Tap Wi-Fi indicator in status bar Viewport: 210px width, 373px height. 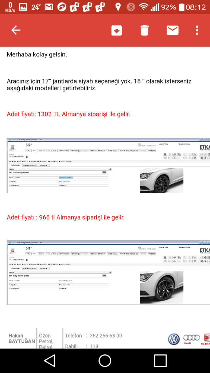click(x=144, y=7)
